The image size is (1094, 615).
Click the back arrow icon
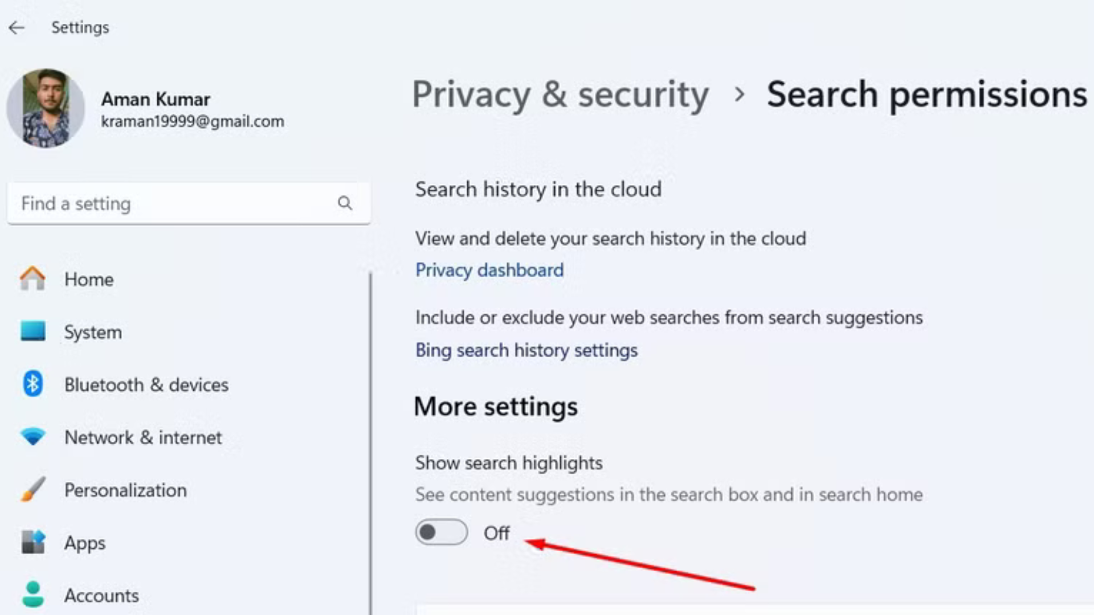17,27
